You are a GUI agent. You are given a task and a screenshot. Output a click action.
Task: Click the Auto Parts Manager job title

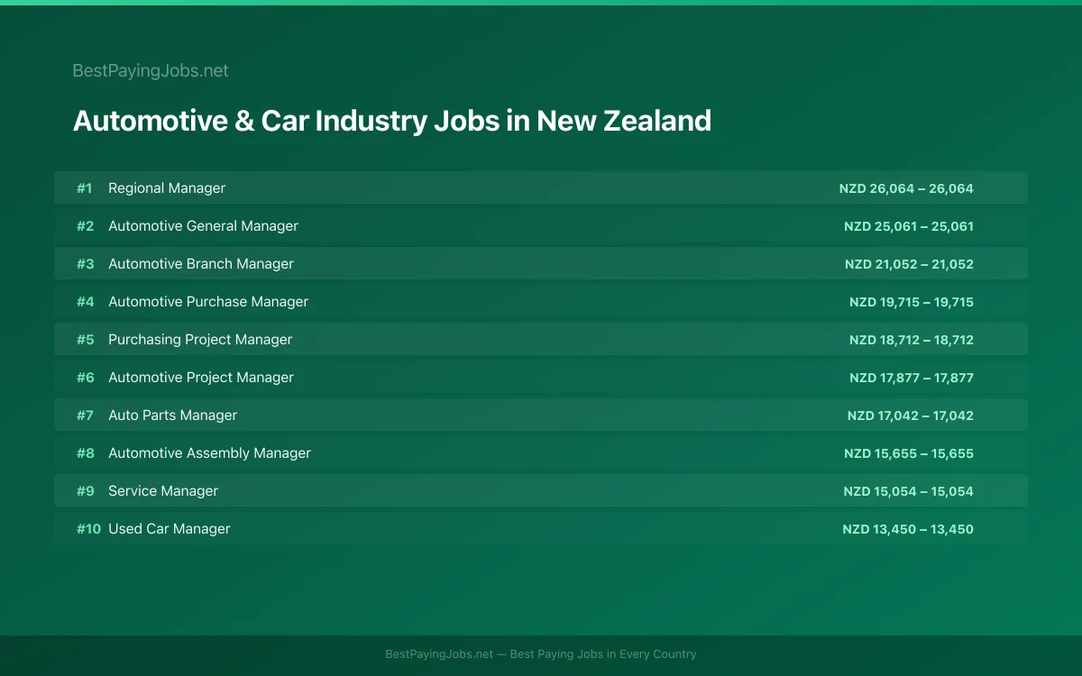tap(172, 416)
